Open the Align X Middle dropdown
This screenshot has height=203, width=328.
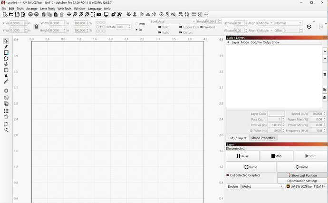tap(266, 23)
